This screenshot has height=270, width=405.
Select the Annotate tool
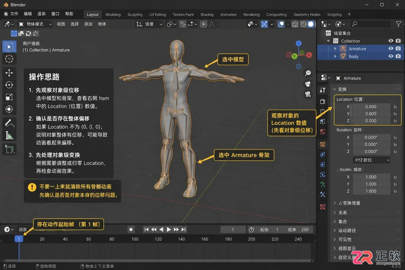(x=9, y=123)
